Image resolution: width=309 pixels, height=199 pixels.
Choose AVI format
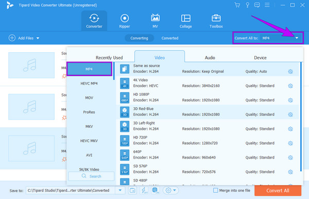click(x=89, y=155)
